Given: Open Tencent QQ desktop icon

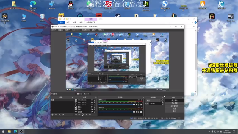Looking at the screenshot, I should click(71, 5).
